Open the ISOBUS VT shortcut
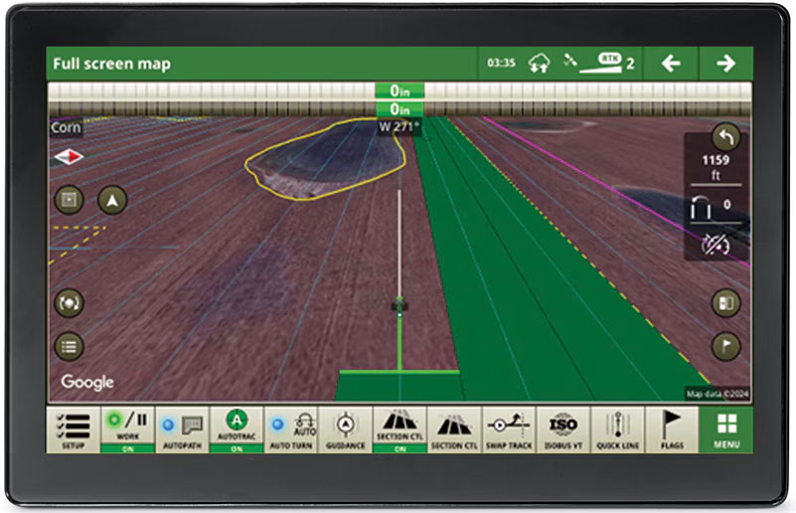Viewport: 796px width, 513px height. pos(563,430)
